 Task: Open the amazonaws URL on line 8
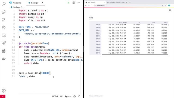(x=53, y=33)
